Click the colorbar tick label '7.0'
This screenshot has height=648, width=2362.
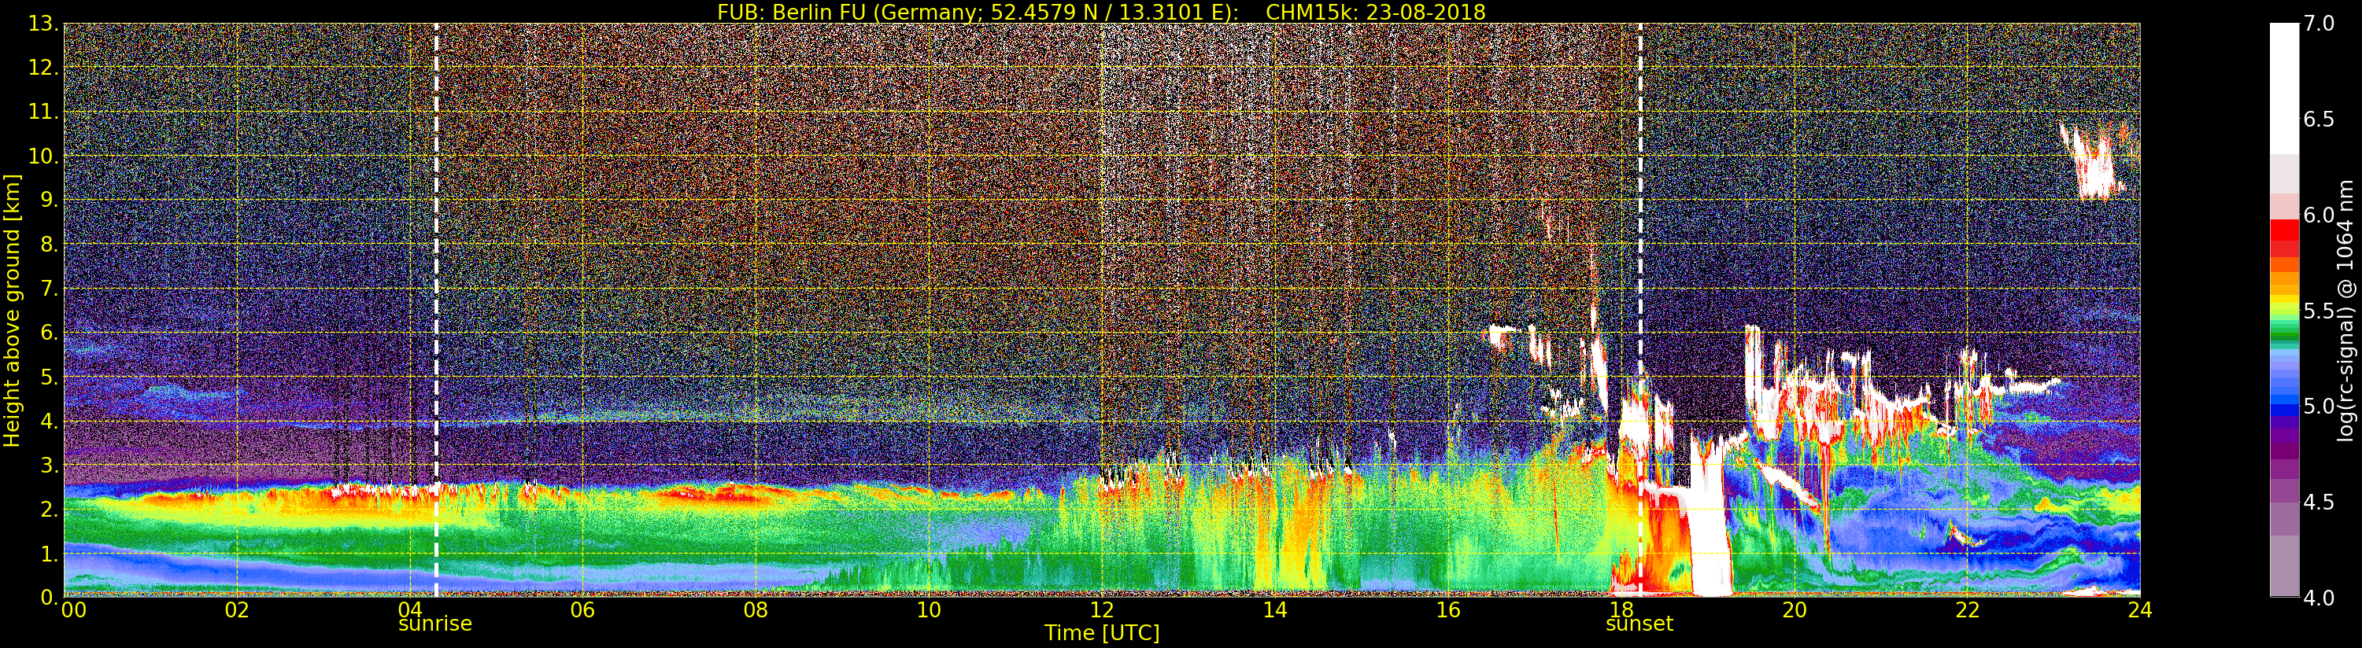(2319, 23)
